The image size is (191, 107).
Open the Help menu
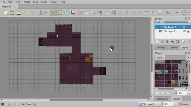(x=63, y=2)
